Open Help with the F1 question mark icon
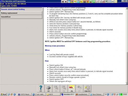Screen dimensions: 128x96 [41, 89]
